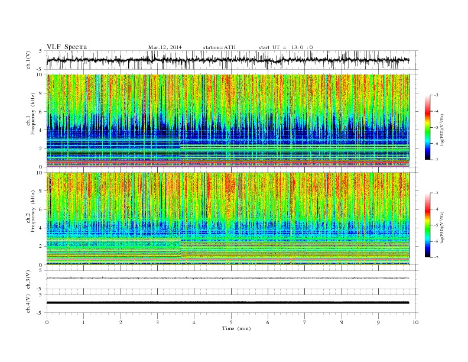The width and height of the screenshot is (468, 362).
Task: Click the "VLF Spectra" plot title
Action: click(x=67, y=47)
